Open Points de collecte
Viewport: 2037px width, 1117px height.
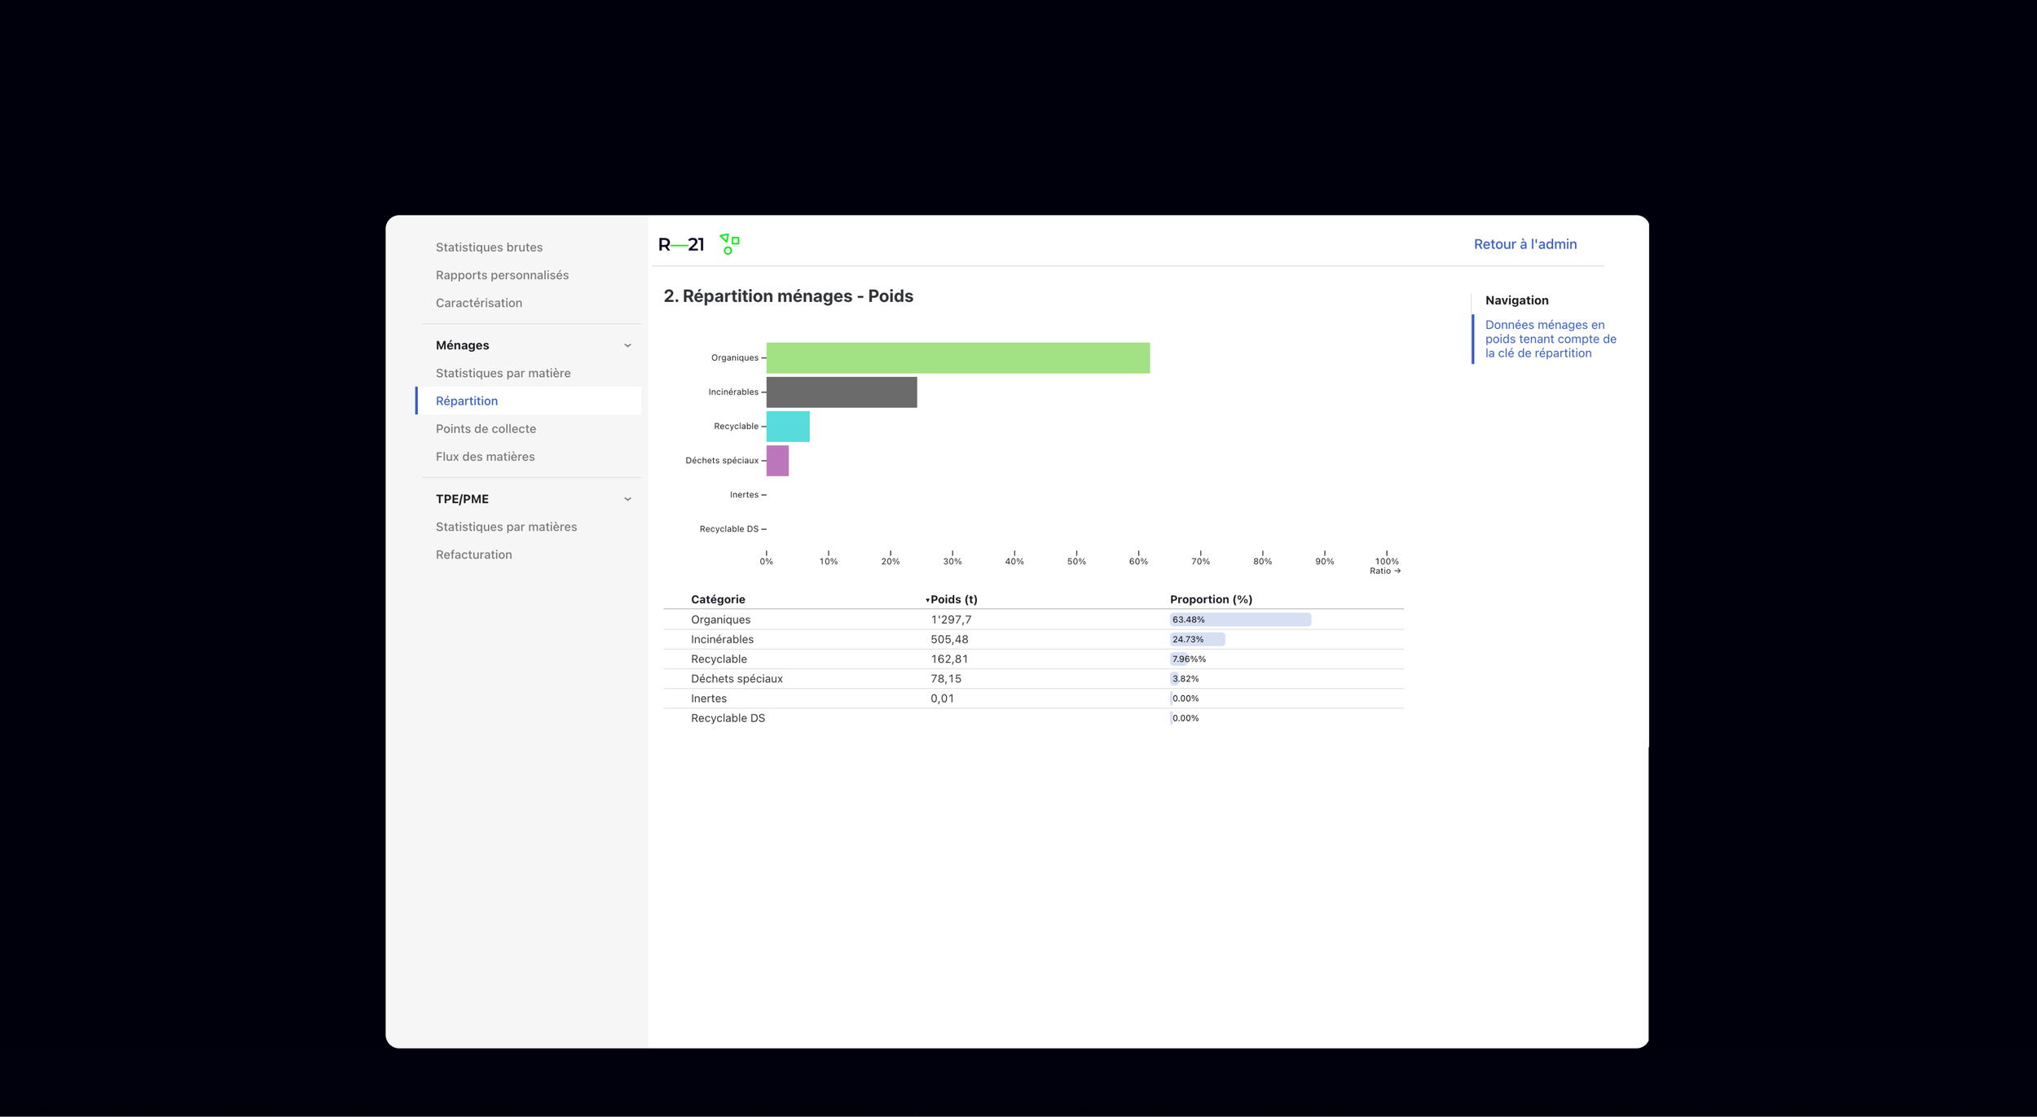(x=486, y=429)
